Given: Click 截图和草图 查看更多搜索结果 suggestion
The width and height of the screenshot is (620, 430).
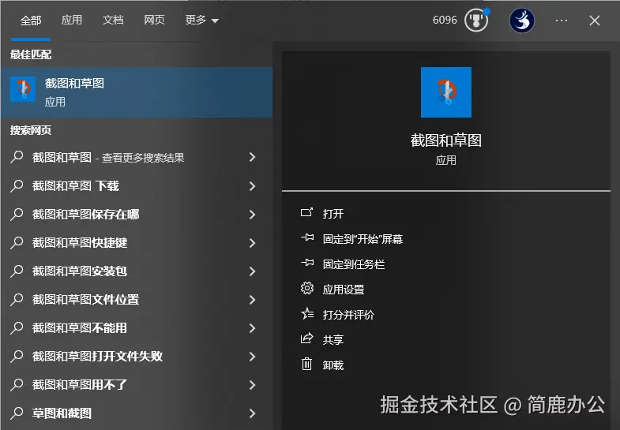Looking at the screenshot, I should (137, 158).
